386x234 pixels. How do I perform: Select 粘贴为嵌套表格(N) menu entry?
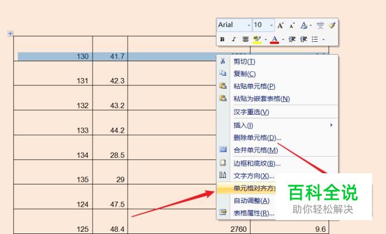[277, 99]
